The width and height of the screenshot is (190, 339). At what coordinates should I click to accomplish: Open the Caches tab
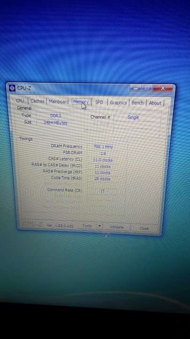tap(37, 101)
